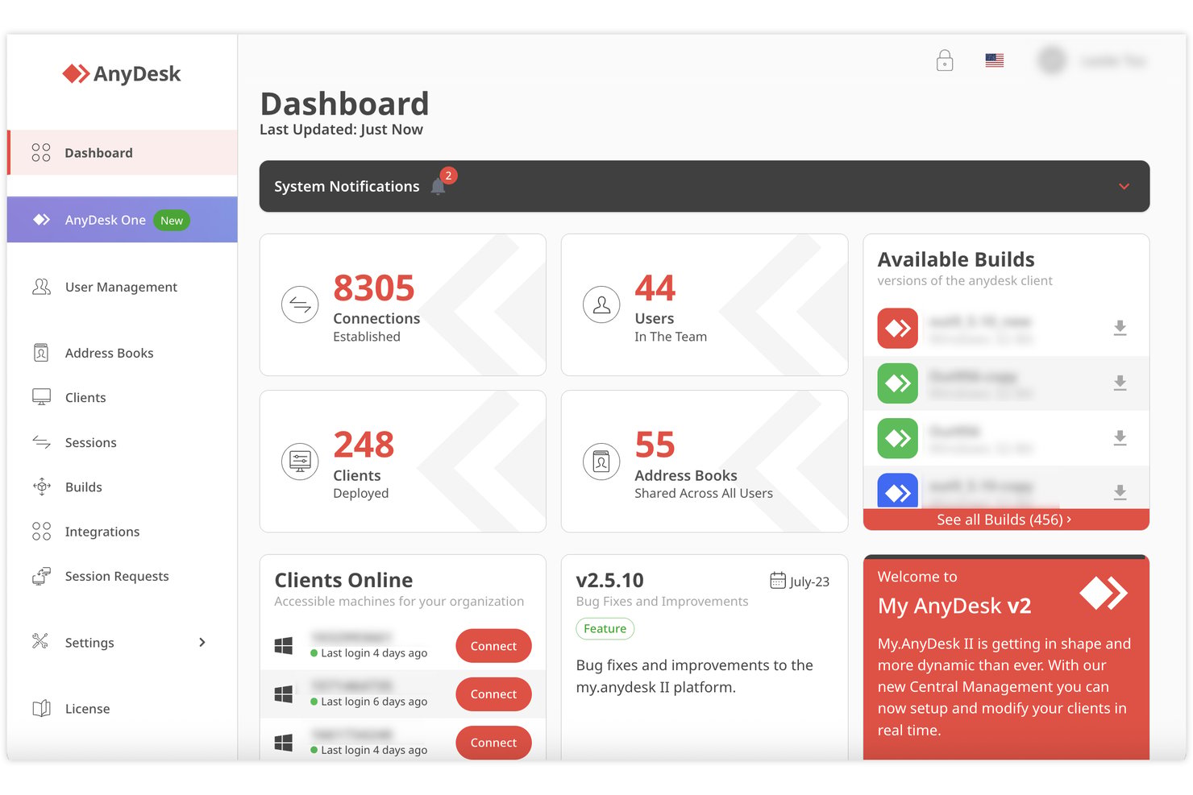The width and height of the screenshot is (1193, 795).
Task: Download the second green-icon build
Action: pos(1120,437)
